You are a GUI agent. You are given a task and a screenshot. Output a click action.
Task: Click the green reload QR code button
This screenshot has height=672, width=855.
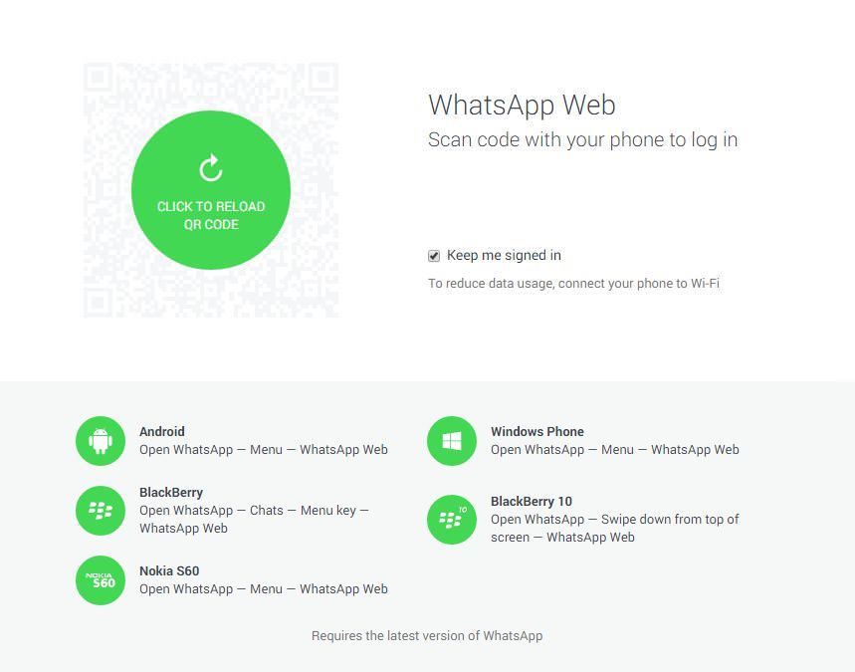click(210, 190)
